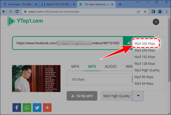Select Mp3 320 Kbps option
The width and height of the screenshot is (171, 115).
pos(145,43)
